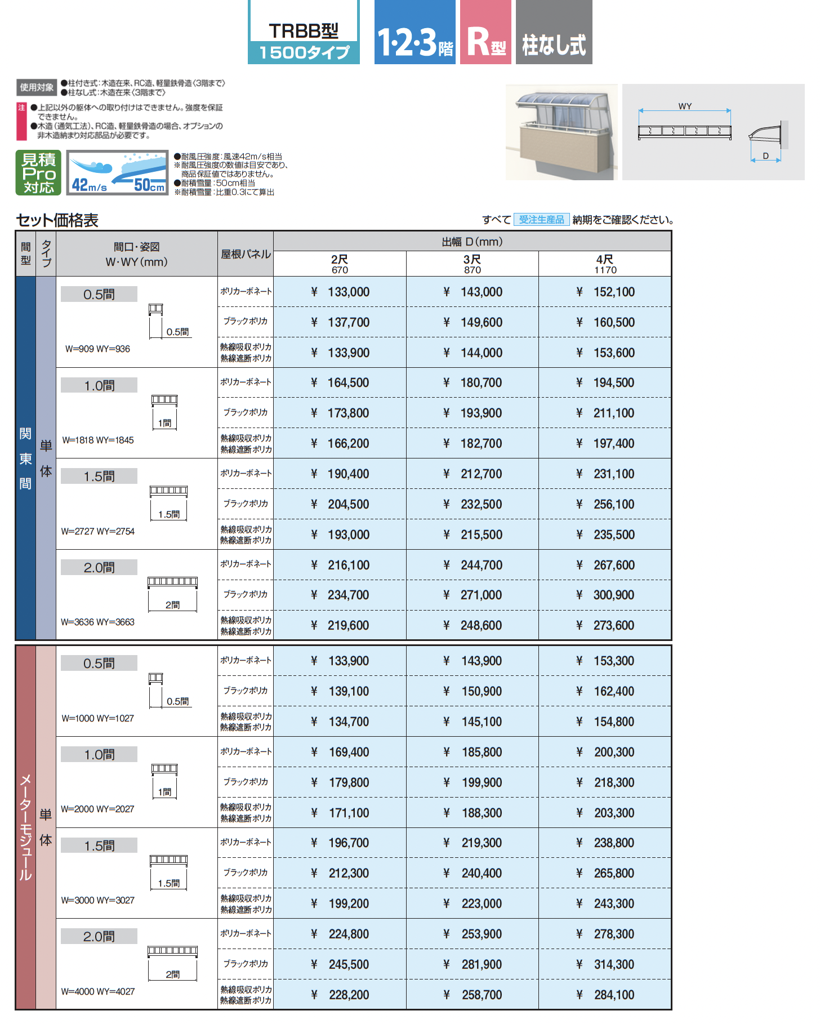Click the ¥139,100 price cell
This screenshot has width=820, height=1024.
(340, 691)
